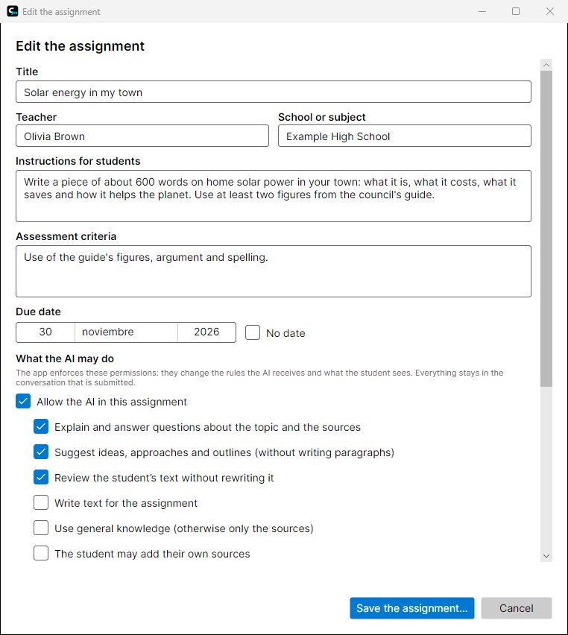Viewport: 568px width, 635px height.
Task: Click into the Assessment criteria text area
Action: pyautogui.click(x=274, y=271)
